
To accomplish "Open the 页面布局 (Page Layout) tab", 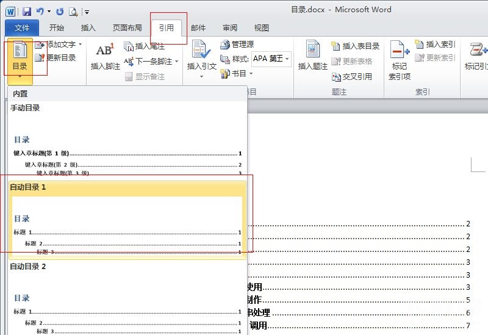I will pos(127,28).
